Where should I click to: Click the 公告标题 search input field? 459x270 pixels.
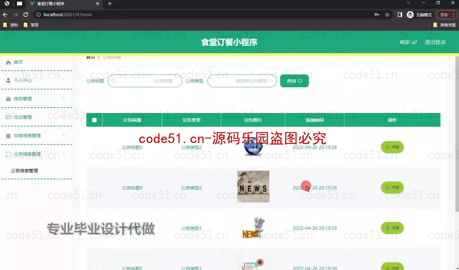pyautogui.click(x=145, y=81)
